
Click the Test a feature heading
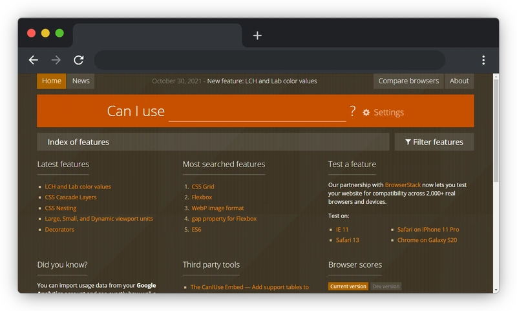pos(352,165)
